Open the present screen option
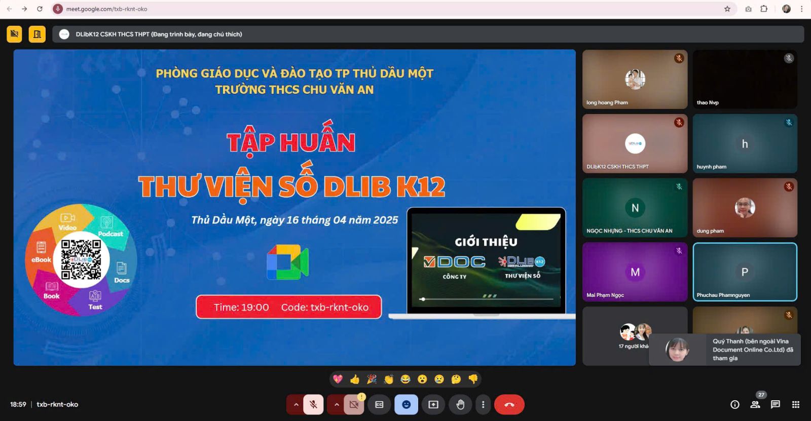This screenshot has width=811, height=421. click(x=433, y=404)
